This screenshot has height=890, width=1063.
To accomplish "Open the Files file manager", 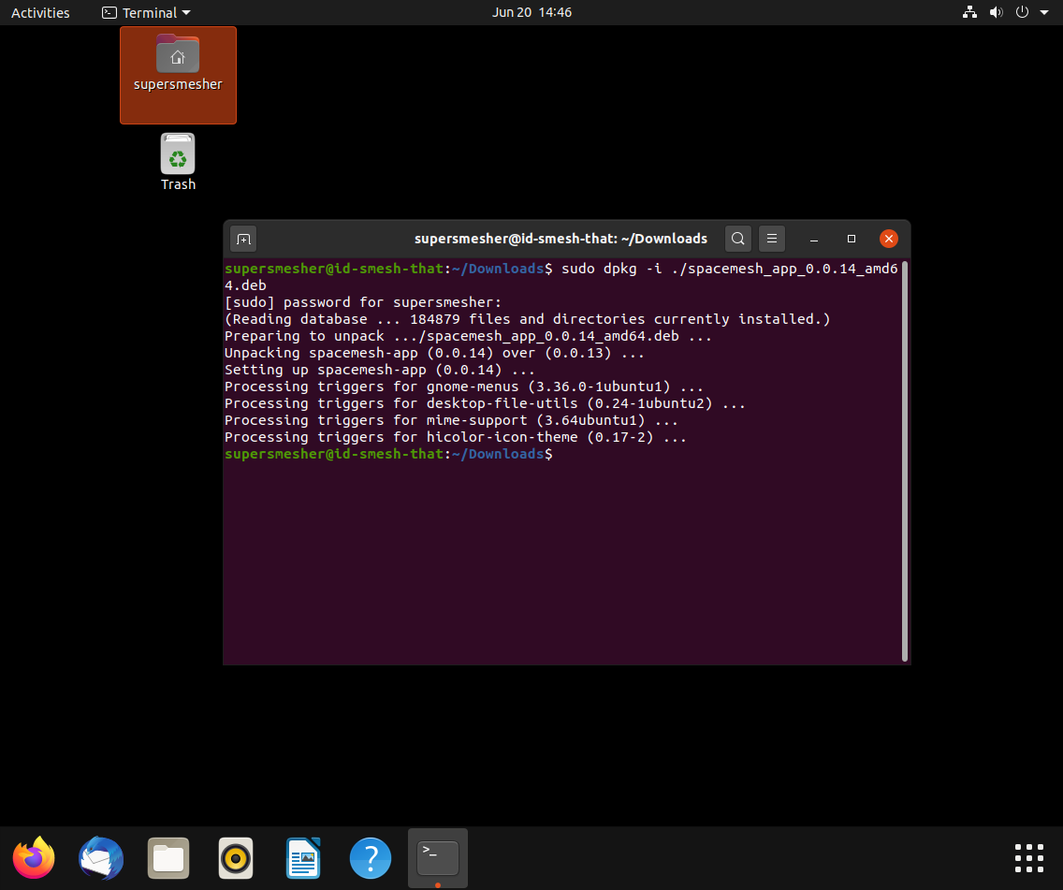I will point(167,857).
